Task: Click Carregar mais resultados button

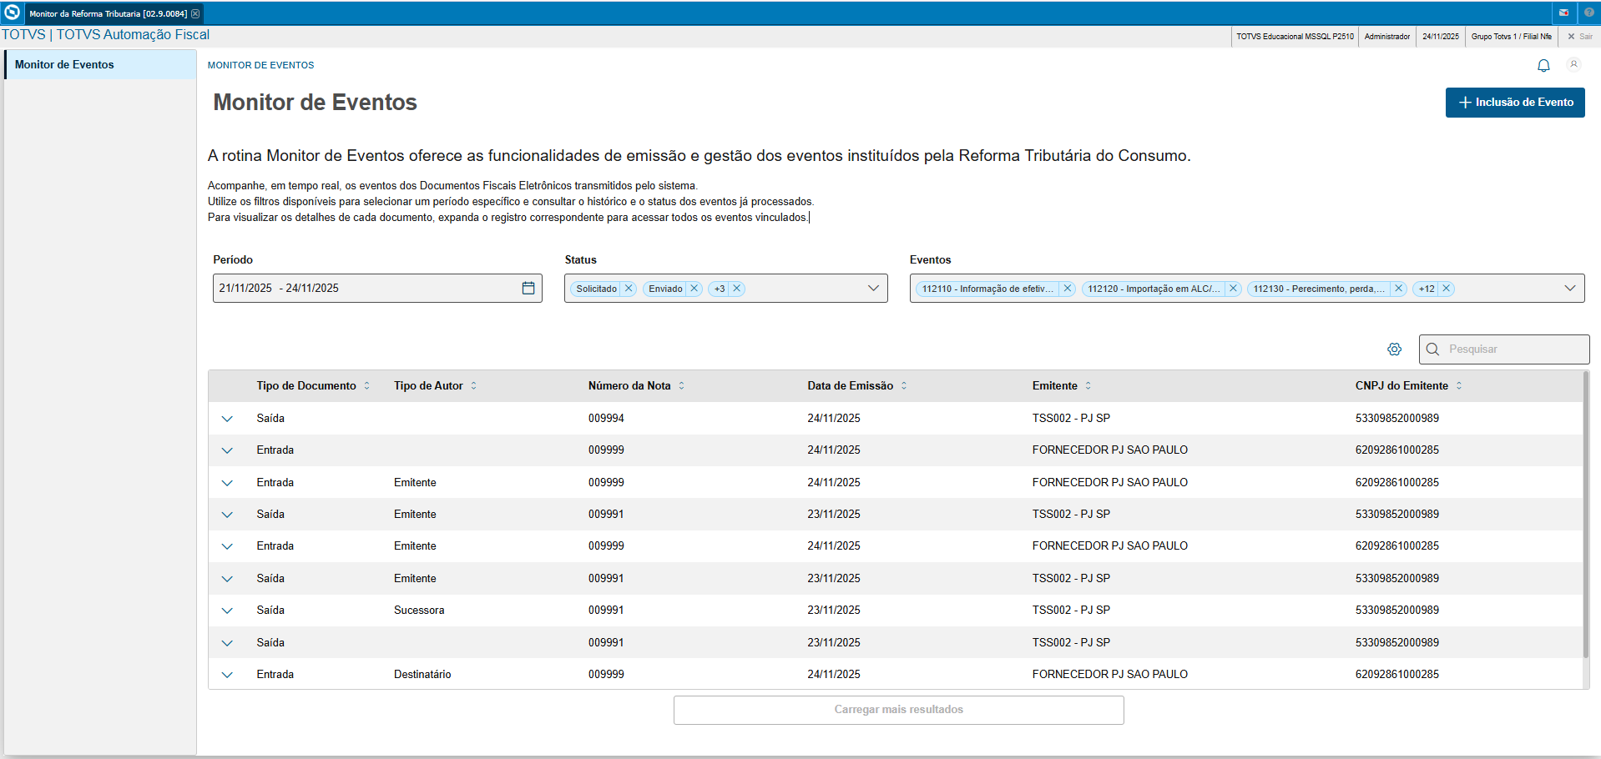Action: coord(899,710)
